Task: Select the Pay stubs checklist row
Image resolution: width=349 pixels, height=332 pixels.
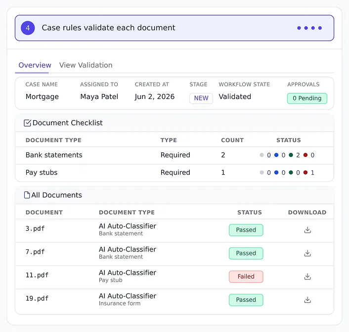Action: [x=174, y=173]
